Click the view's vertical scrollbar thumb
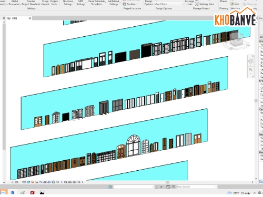 tap(256, 100)
